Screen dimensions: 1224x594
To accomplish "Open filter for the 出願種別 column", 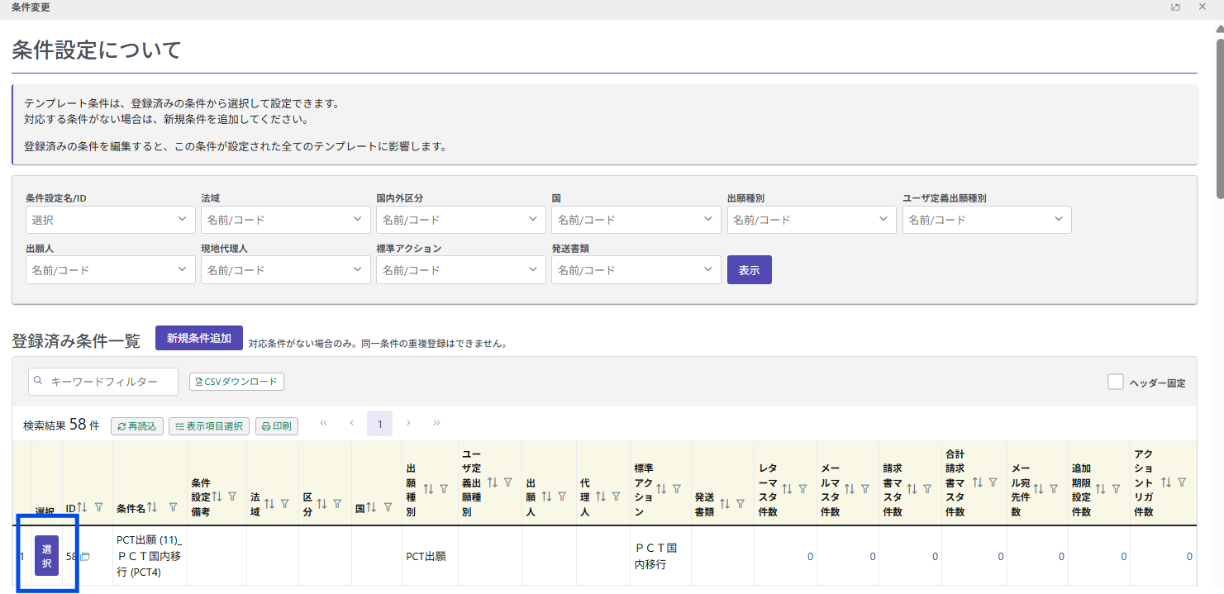I will (444, 489).
